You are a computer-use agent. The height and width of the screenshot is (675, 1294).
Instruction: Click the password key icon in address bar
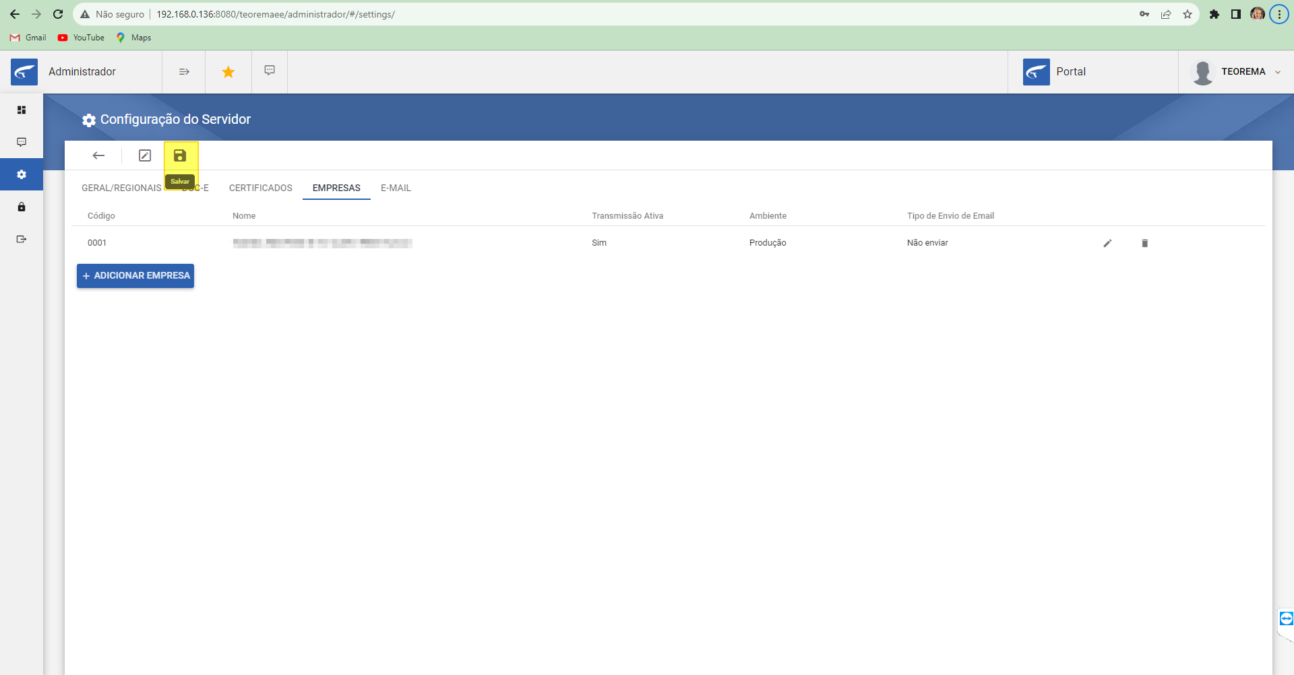[x=1144, y=14]
